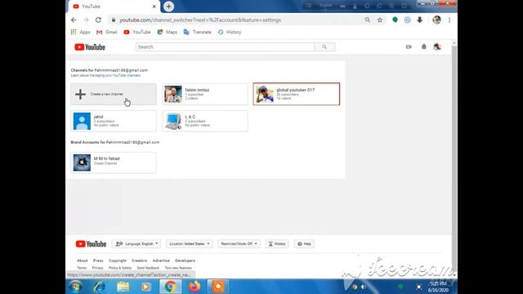The width and height of the screenshot is (523, 294).
Task: Open File Explorer from taskbar
Action: click(123, 287)
